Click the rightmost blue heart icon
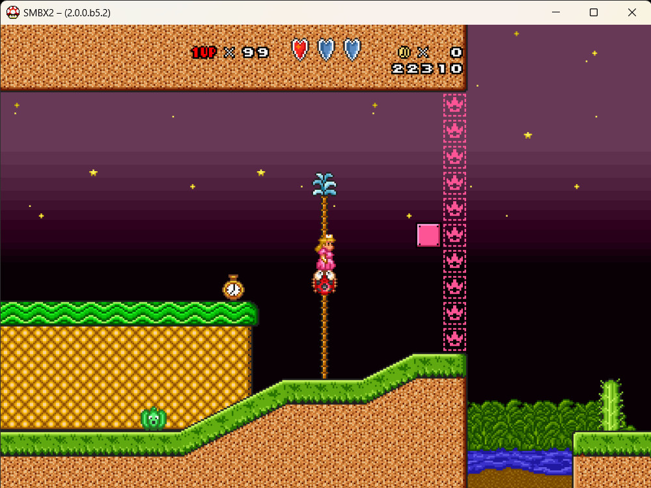This screenshot has height=488, width=651. point(350,50)
